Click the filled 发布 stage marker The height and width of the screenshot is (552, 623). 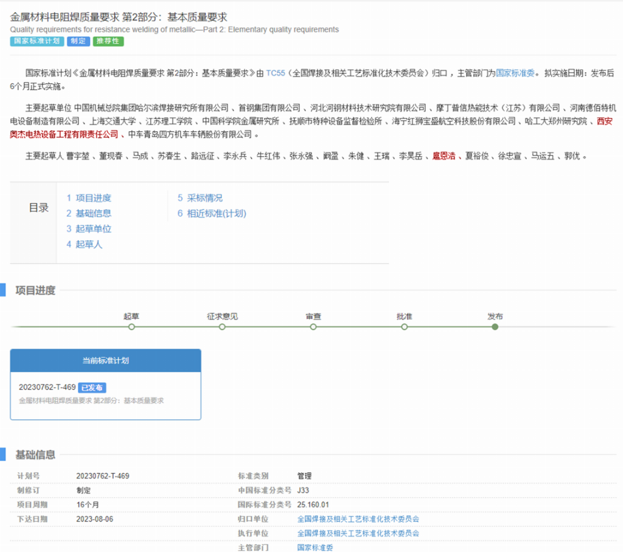pos(495,327)
